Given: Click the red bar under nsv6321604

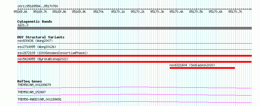Looking at the screenshot, I should [x=202, y=68].
